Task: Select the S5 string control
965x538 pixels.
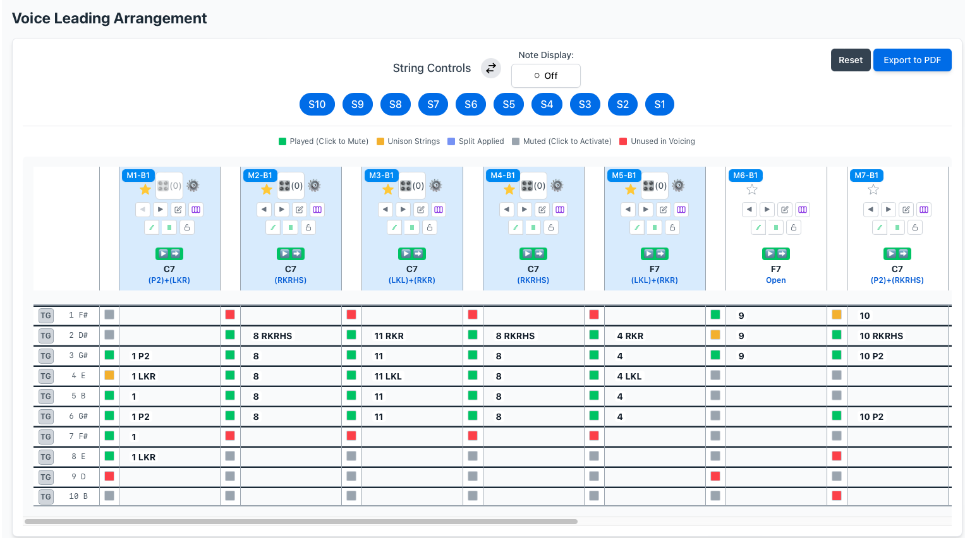Action: click(509, 104)
